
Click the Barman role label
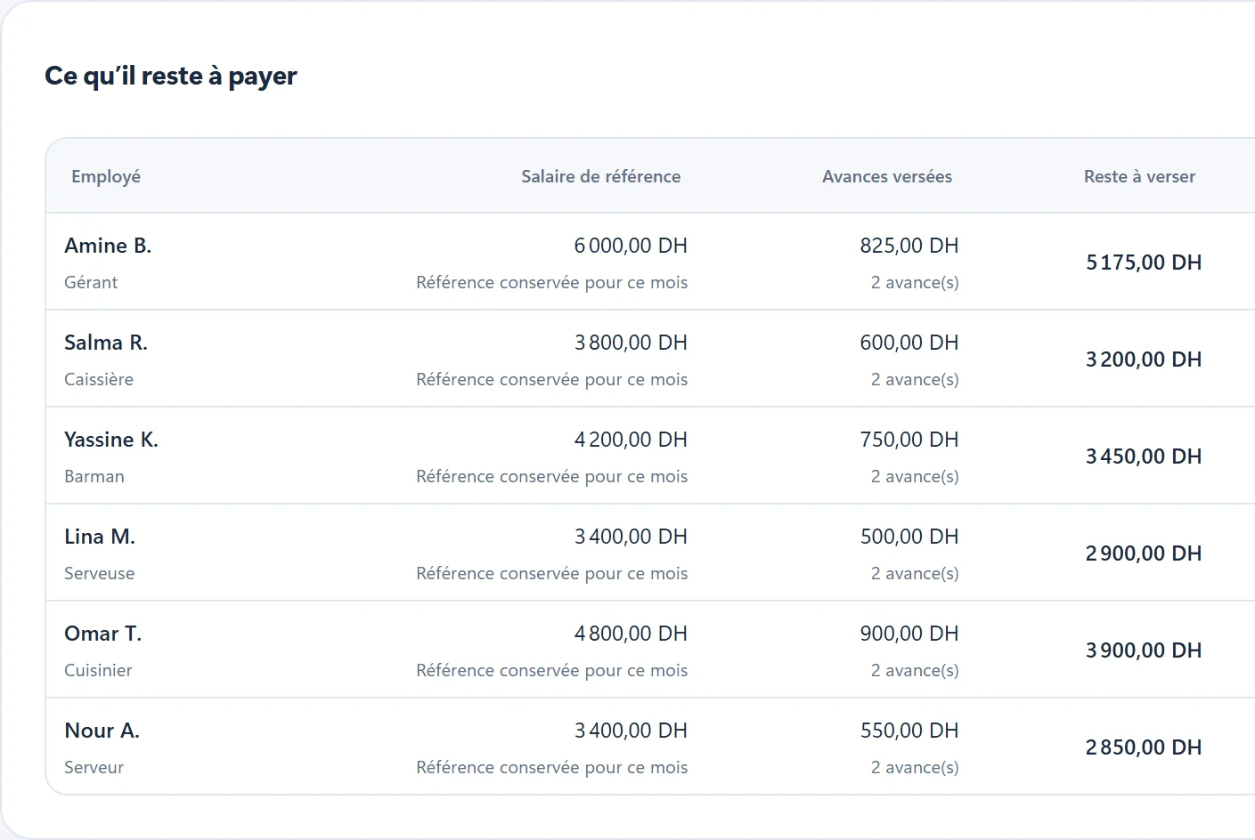coord(94,476)
